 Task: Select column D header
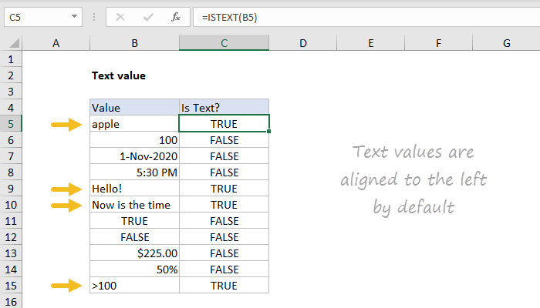point(302,43)
